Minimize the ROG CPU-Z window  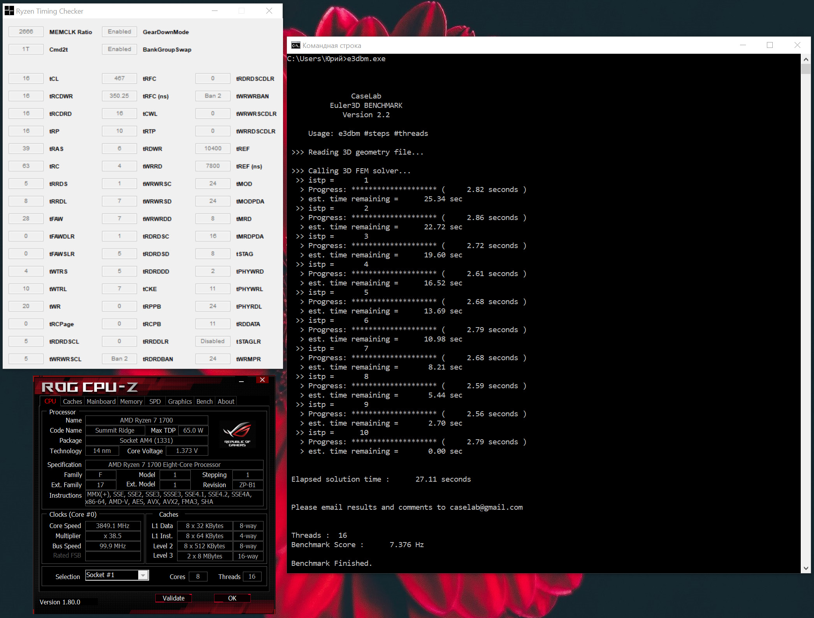[241, 380]
